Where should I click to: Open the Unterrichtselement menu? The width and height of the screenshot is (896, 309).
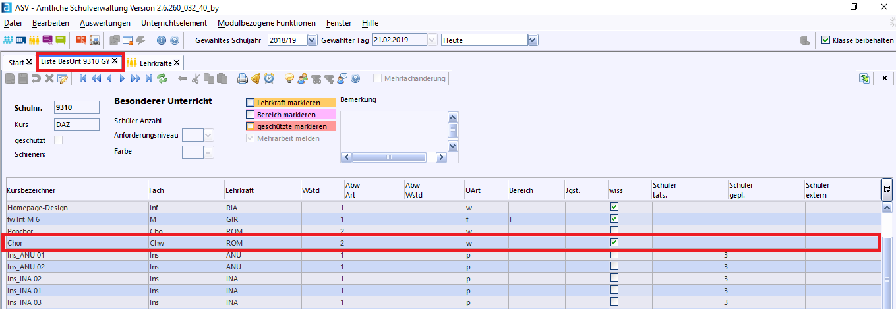point(174,23)
